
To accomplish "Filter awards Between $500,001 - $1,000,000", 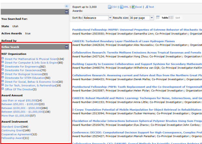I will [x=22, y=112].
